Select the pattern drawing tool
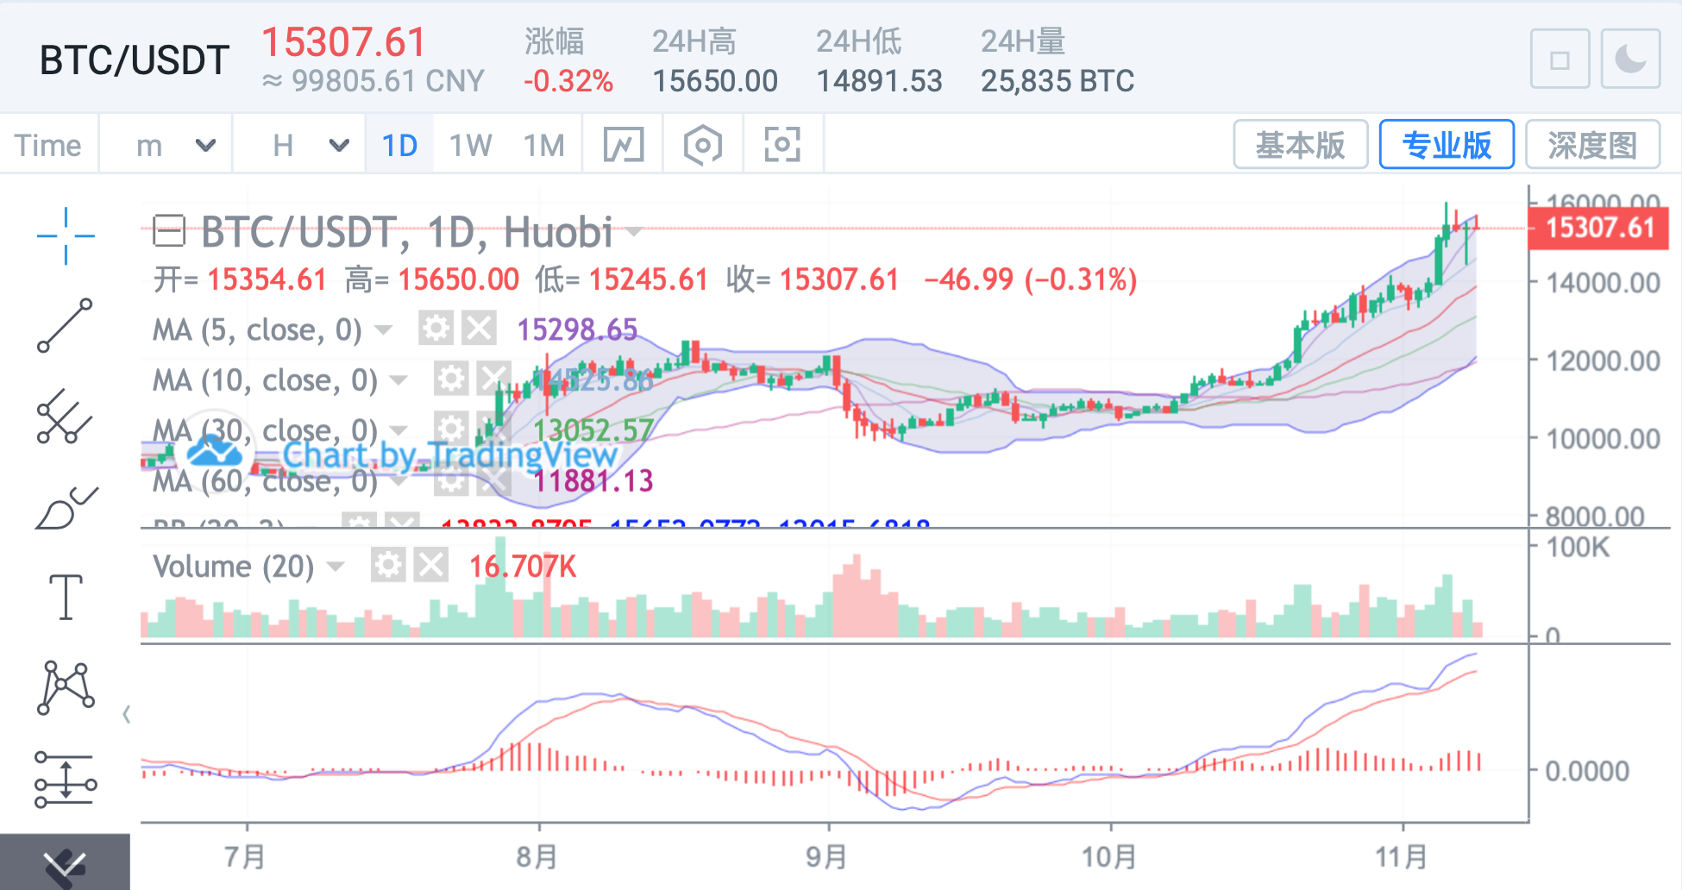Image resolution: width=1682 pixels, height=890 pixels. click(x=66, y=687)
